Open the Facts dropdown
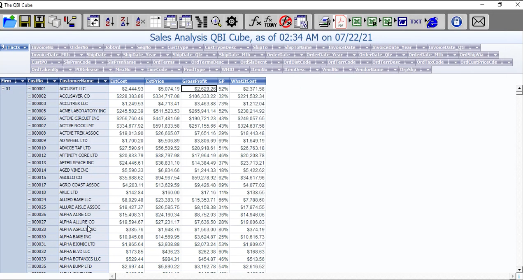Viewport: 523px width, 280px height. (25, 47)
